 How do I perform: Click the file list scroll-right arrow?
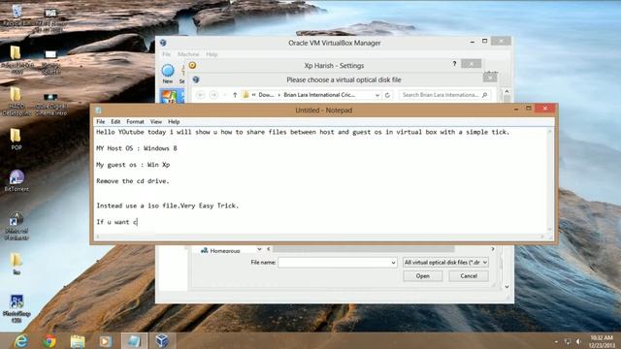493,249
